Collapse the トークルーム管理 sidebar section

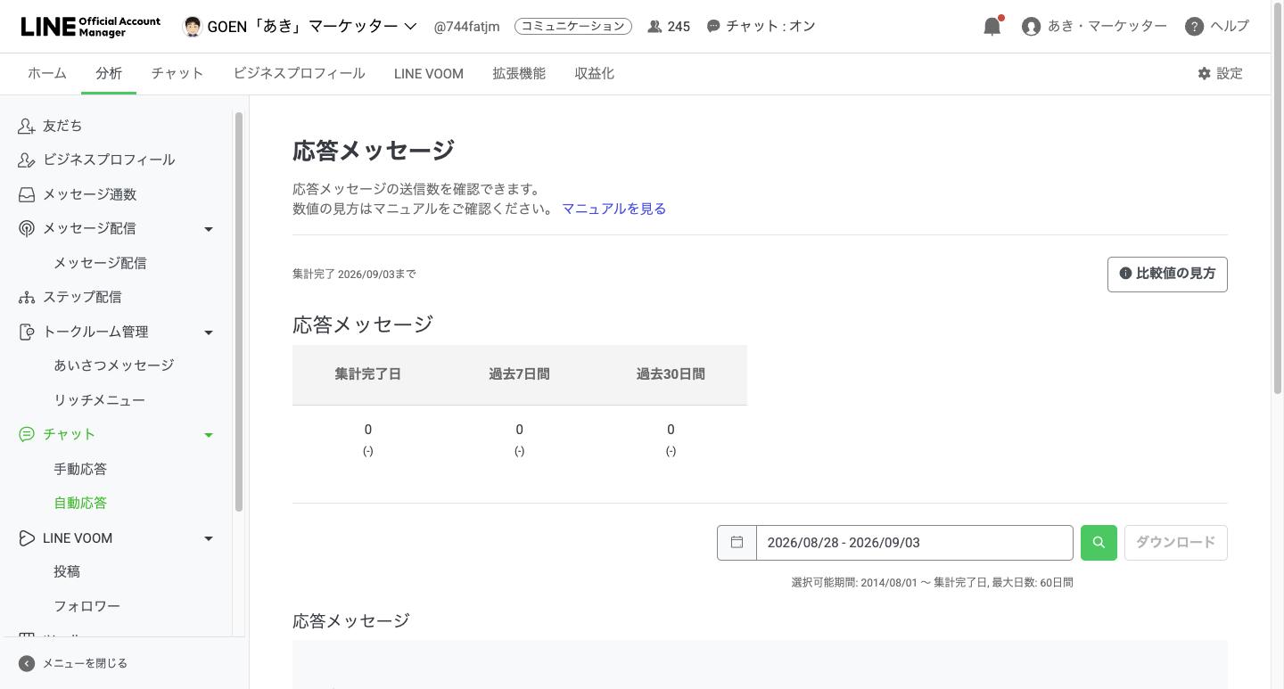209,332
